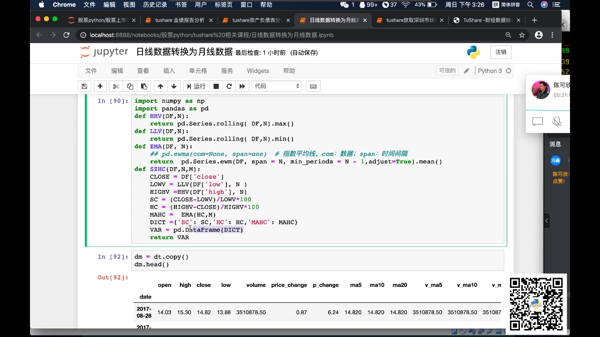Click the 可信的 trusted notebook indicator
The width and height of the screenshot is (600, 337).
pos(447,71)
